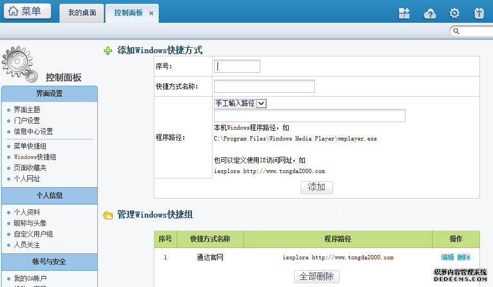Open the 手工输入路径 dropdown
This screenshot has height=287, width=493.
tap(241, 103)
